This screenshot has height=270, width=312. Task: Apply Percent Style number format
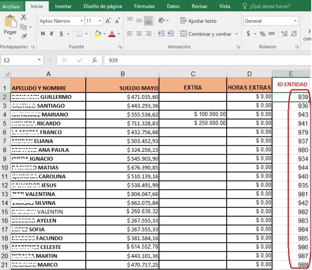pos(263,34)
